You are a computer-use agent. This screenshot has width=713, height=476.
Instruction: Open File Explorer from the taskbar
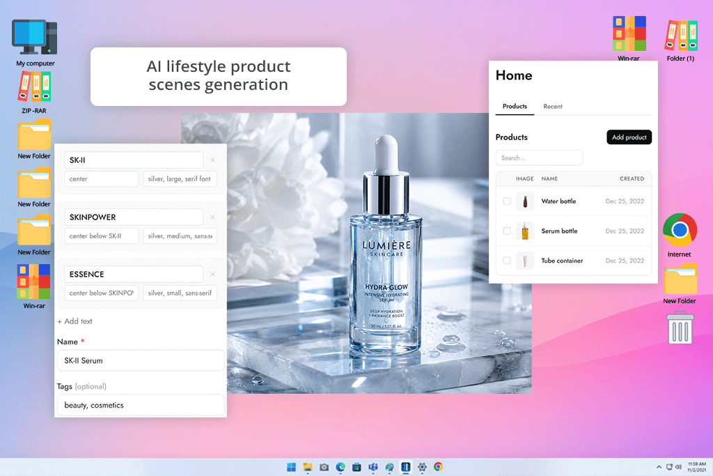(x=308, y=467)
